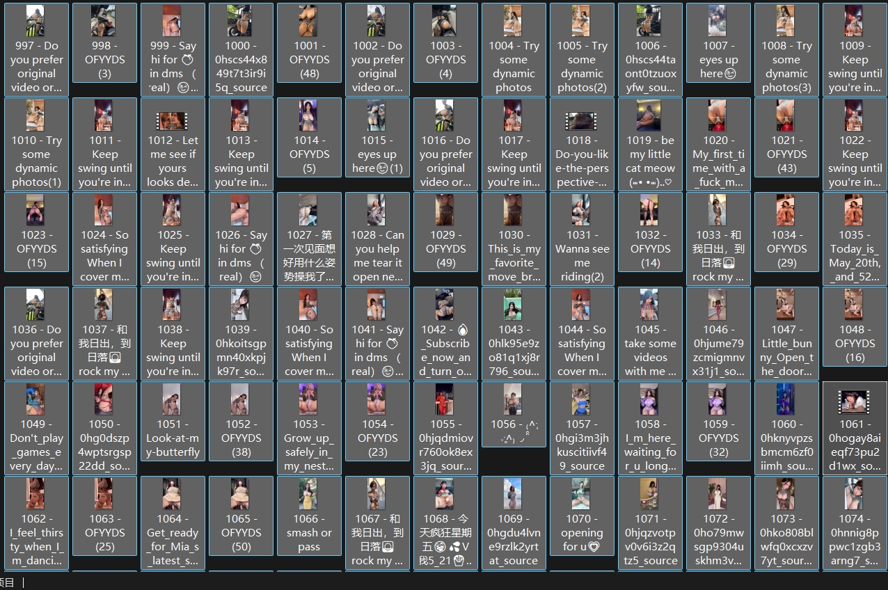Pick file 1034 - OFYYDS (29)

click(786, 238)
